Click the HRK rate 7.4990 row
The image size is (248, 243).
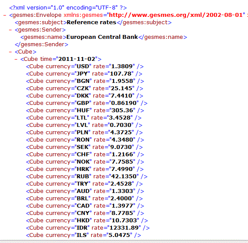pos(85,169)
